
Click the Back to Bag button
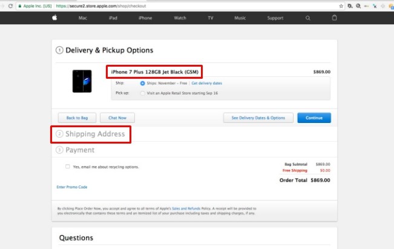click(76, 118)
